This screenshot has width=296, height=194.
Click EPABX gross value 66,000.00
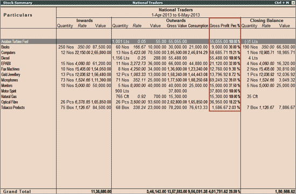pos(178,64)
